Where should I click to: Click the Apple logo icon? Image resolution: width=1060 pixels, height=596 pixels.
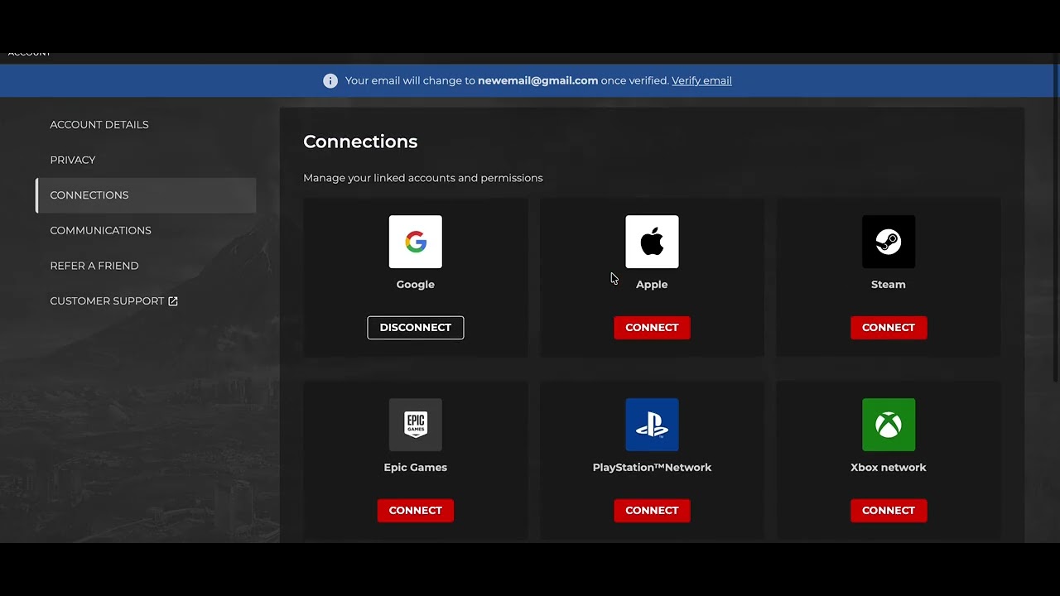click(x=652, y=242)
